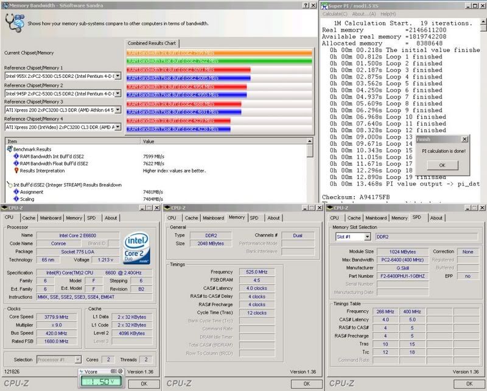Click the Sandra stethoscope icon
487x391 pixels.
point(15,23)
